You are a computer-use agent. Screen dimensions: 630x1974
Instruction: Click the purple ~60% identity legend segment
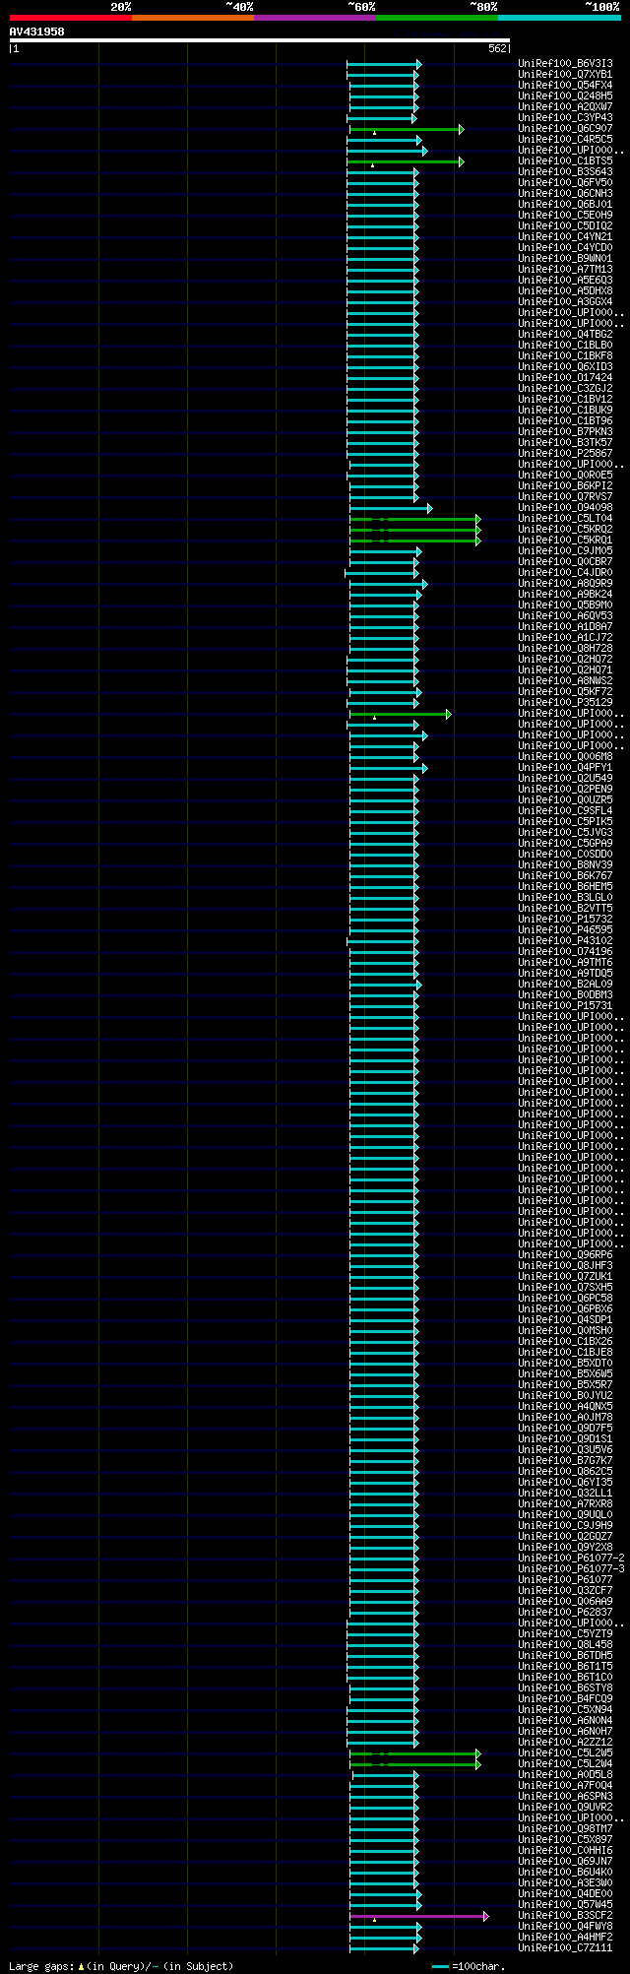tap(315, 18)
